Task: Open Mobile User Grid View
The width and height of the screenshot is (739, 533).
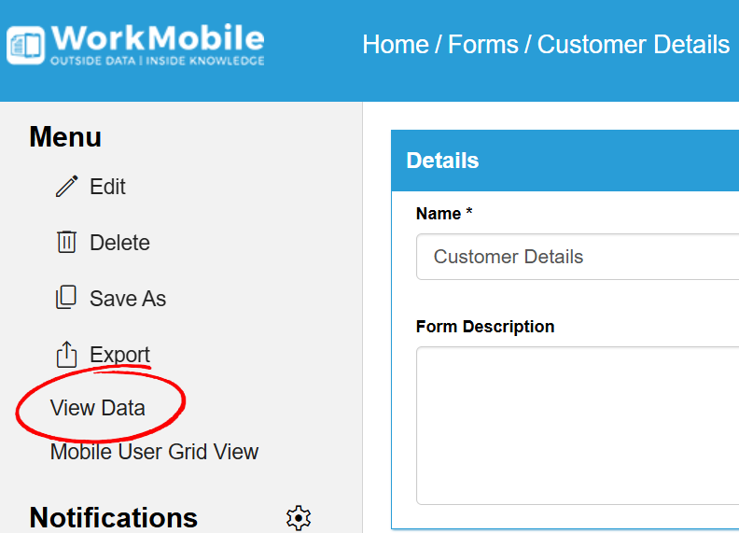Action: click(x=154, y=452)
